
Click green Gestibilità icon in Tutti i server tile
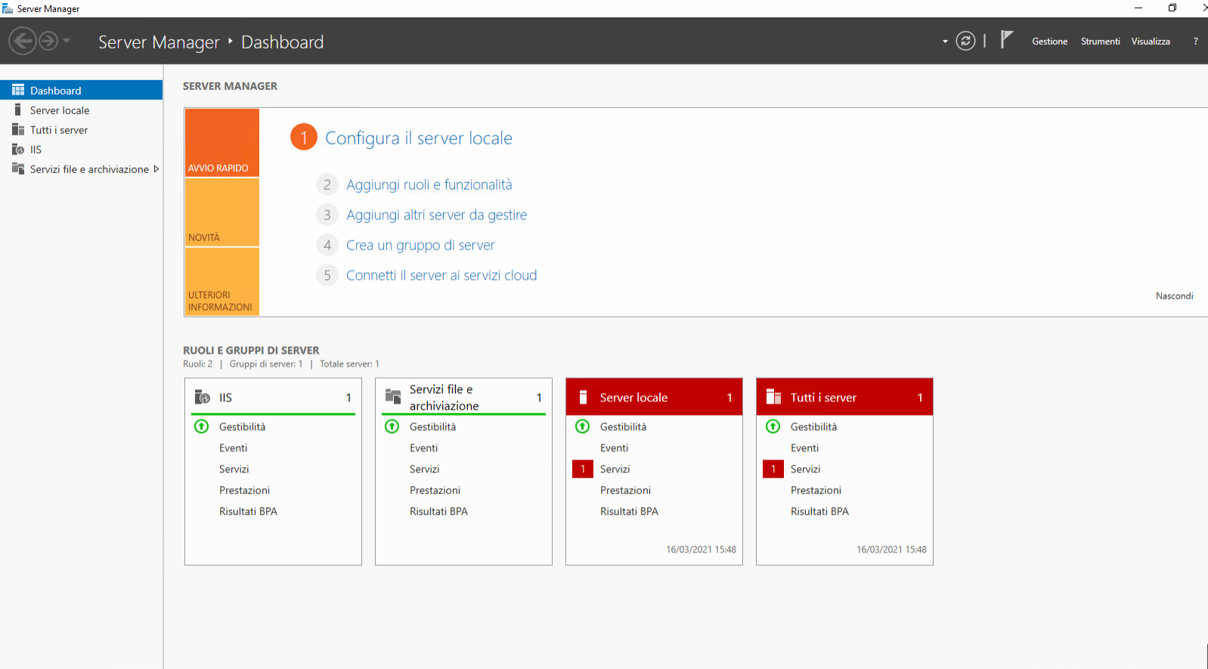click(773, 426)
